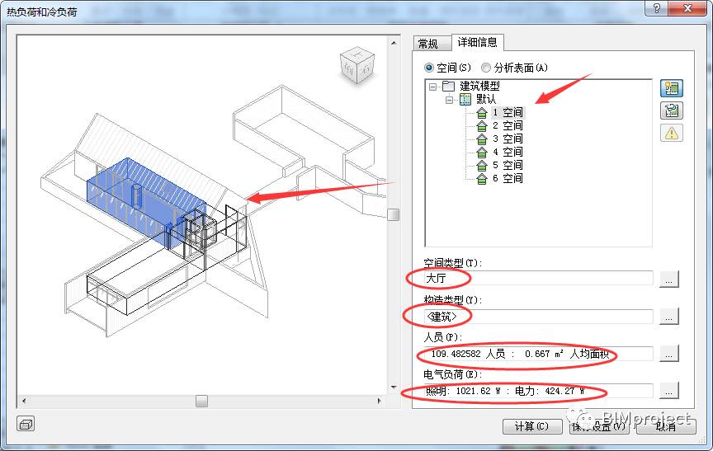The width and height of the screenshot is (713, 451).
Task: Click the house icon of 6 空间
Action: pos(482,178)
